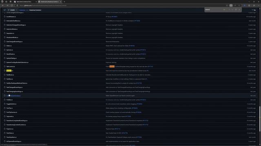Click the file icon beside TickBar.cs
261x146 pixels.
[4, 100]
